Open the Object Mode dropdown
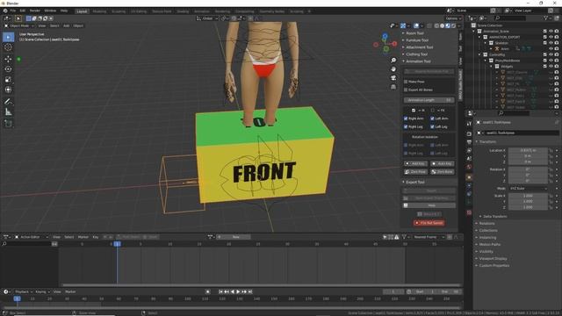The width and height of the screenshot is (562, 316). (x=19, y=25)
